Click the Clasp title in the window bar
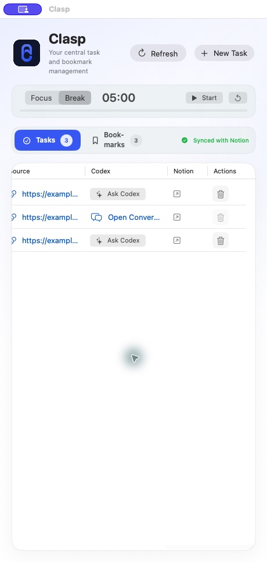The image size is (267, 562). click(x=59, y=9)
